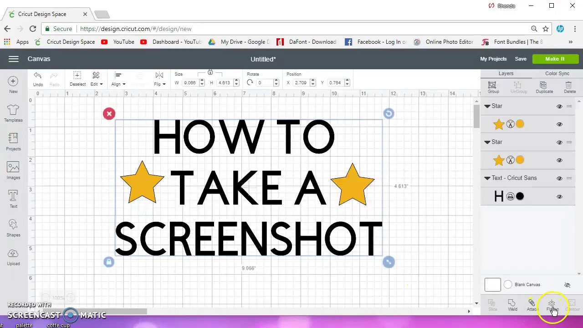Screen dimensions: 583x328
Task: Hide the Text - Cricut Sans group
Action: (559, 178)
